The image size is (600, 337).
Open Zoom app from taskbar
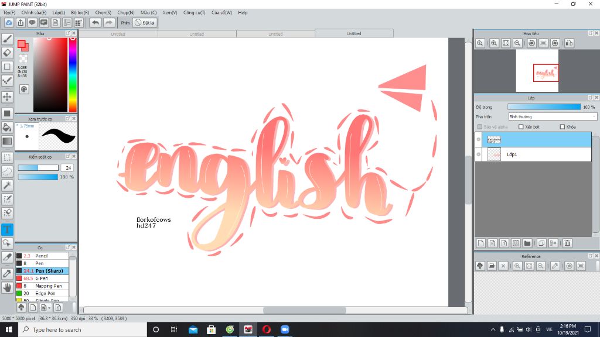[285, 329]
